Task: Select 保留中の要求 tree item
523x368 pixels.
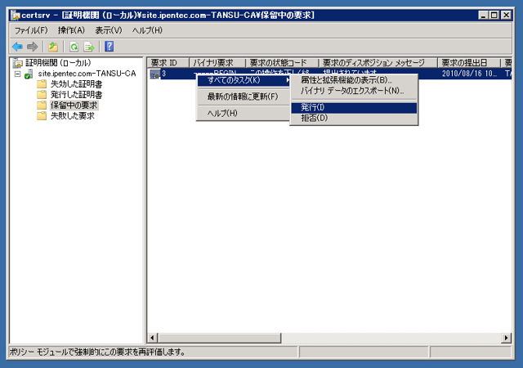Action: click(74, 105)
